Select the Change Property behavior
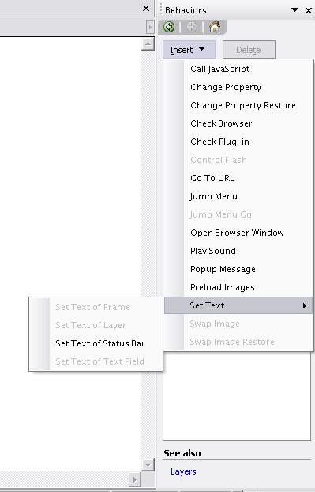 click(x=226, y=87)
